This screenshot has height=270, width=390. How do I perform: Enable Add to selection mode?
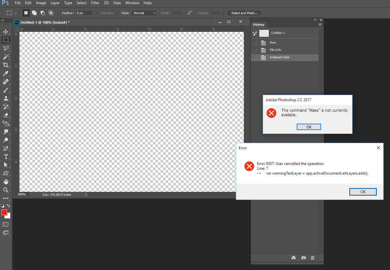34,13
